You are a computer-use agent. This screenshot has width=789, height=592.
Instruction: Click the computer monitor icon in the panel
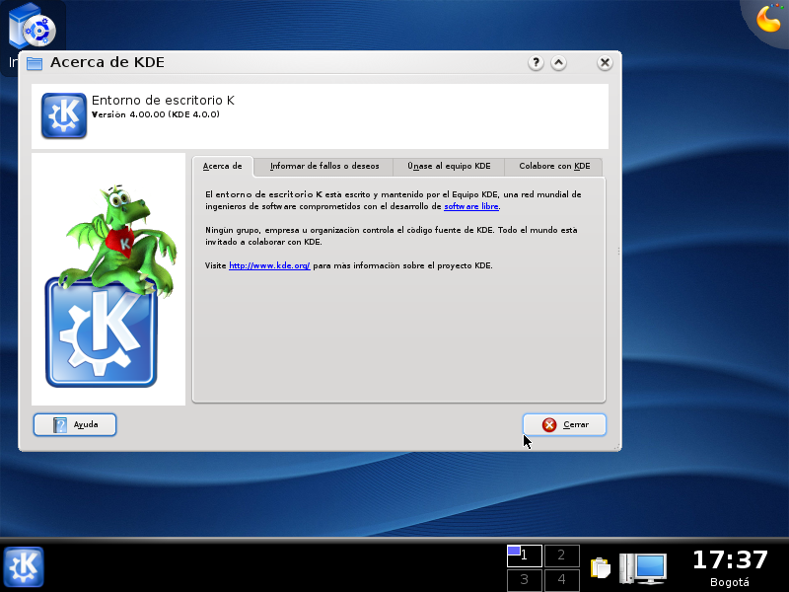coord(643,567)
